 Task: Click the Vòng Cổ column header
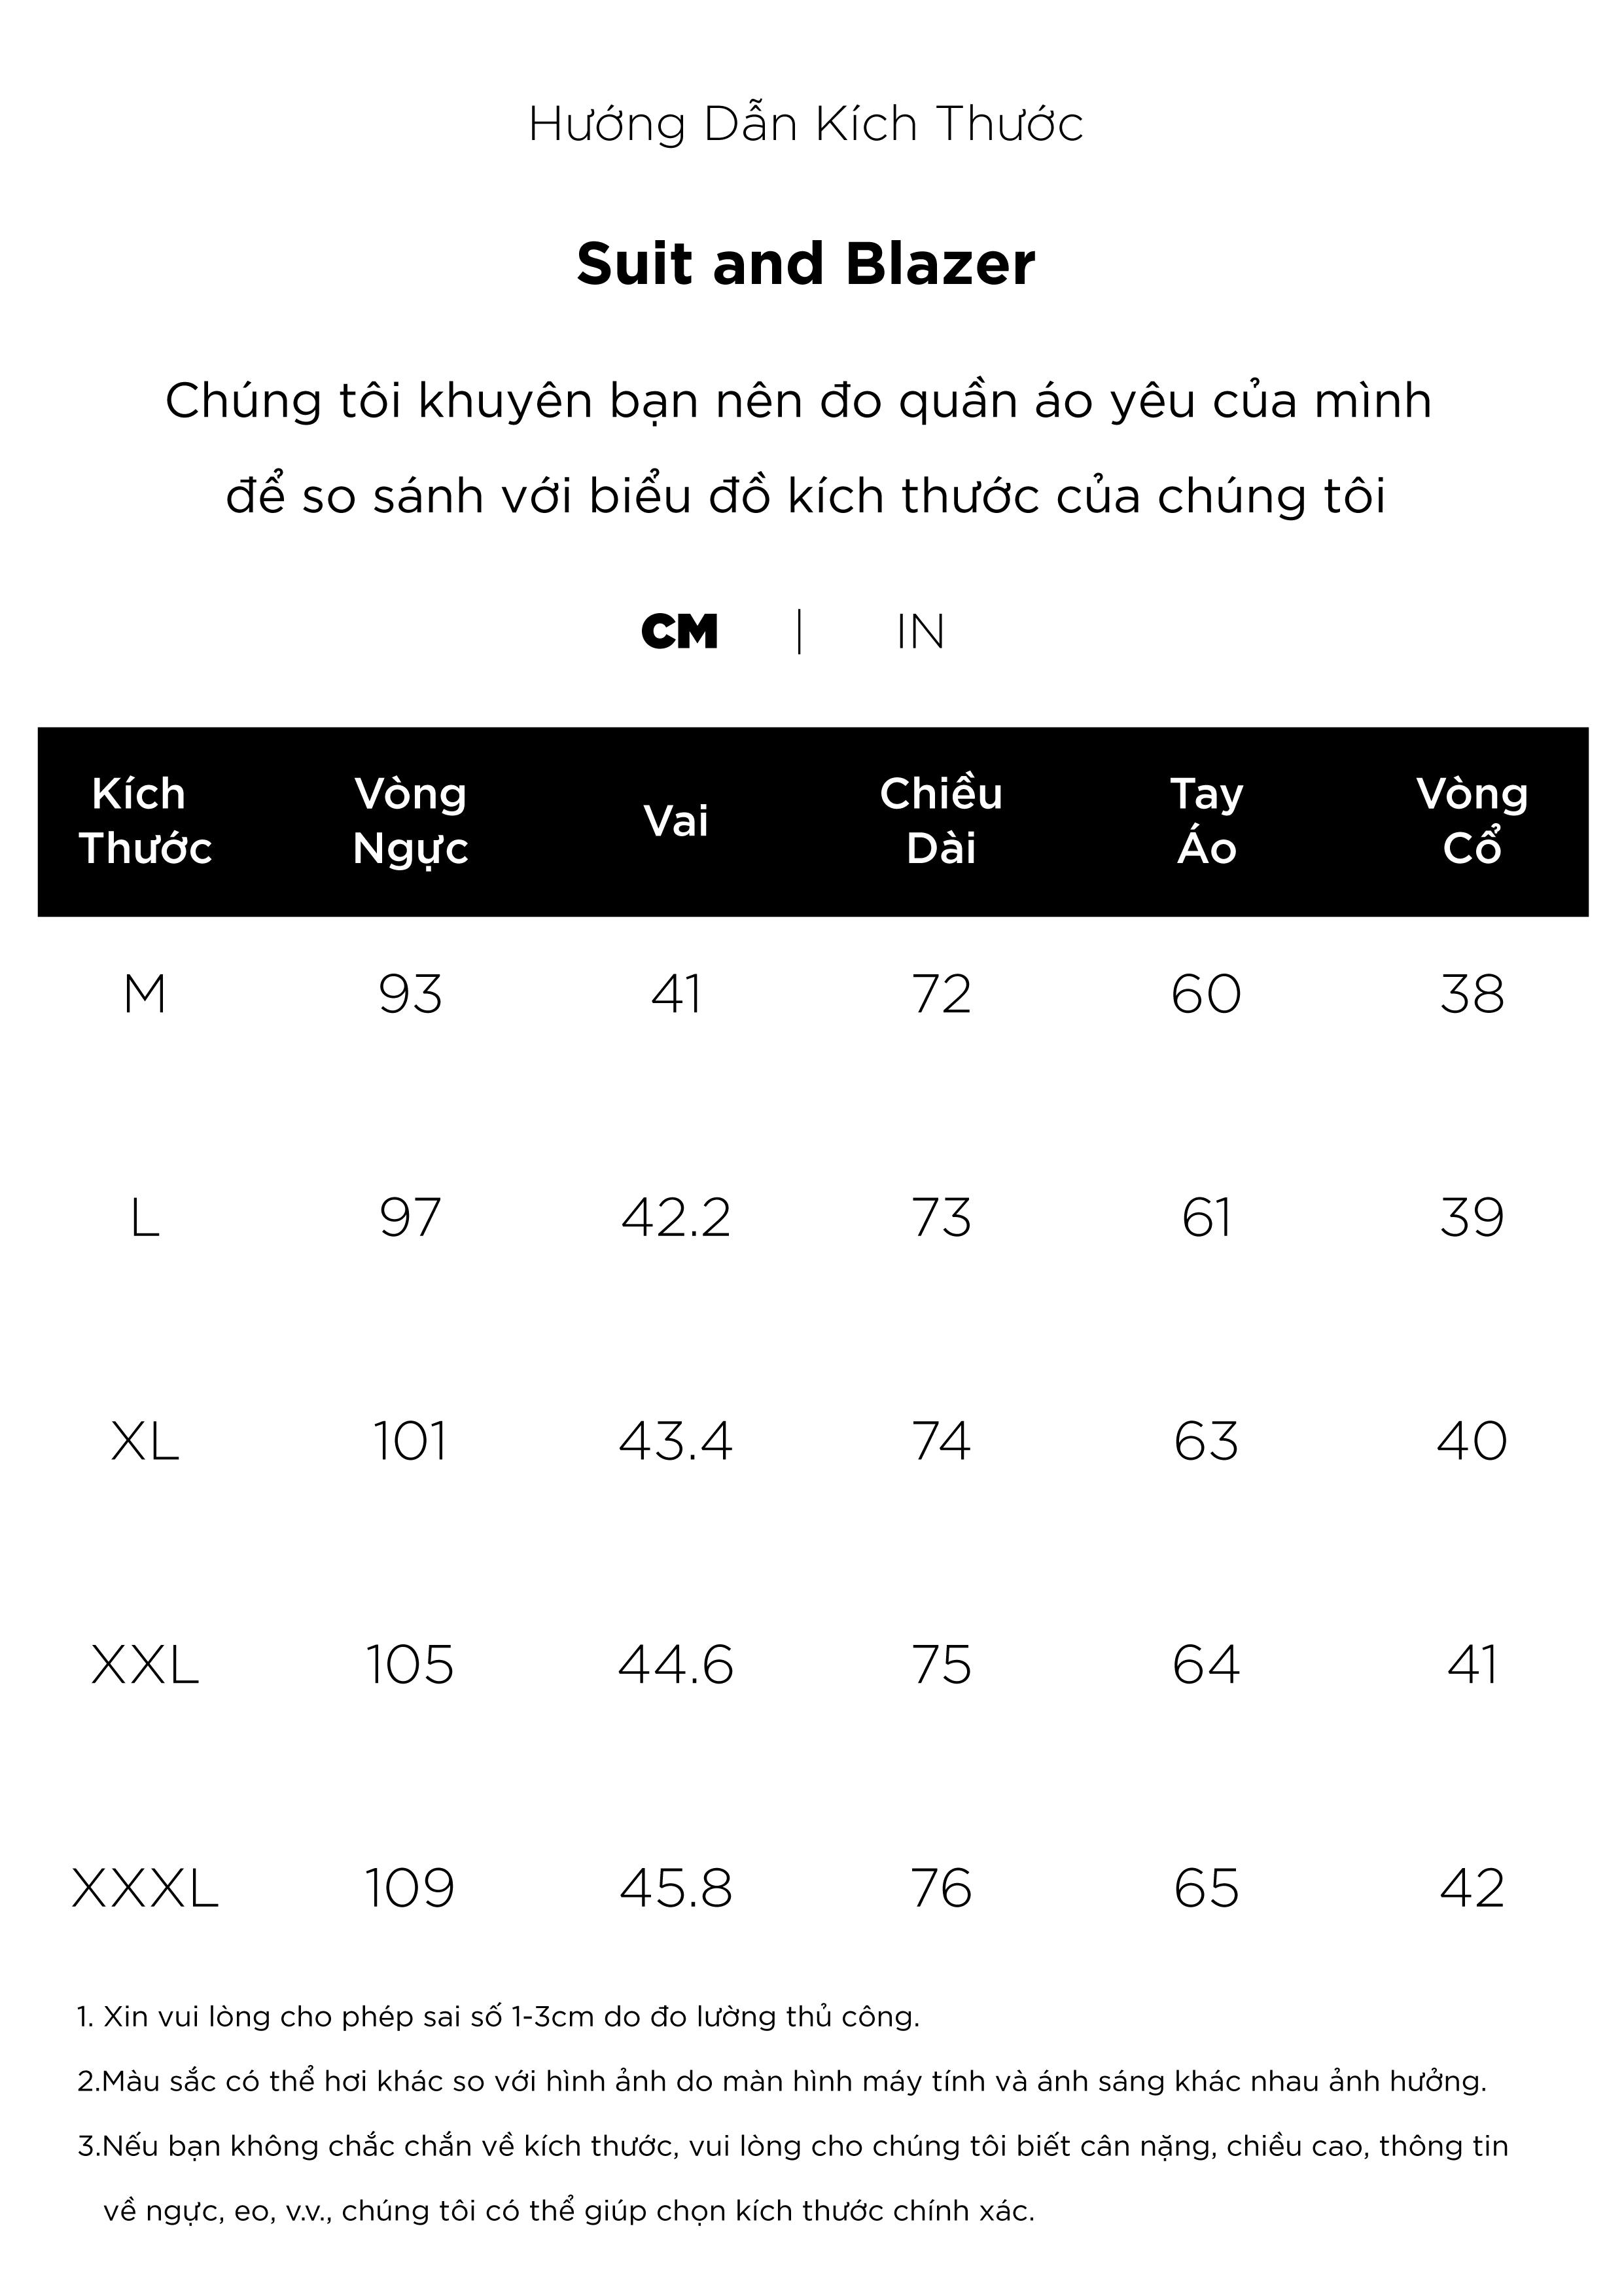(1472, 821)
